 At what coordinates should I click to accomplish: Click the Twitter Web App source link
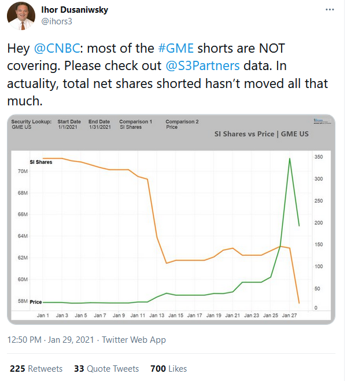click(134, 340)
